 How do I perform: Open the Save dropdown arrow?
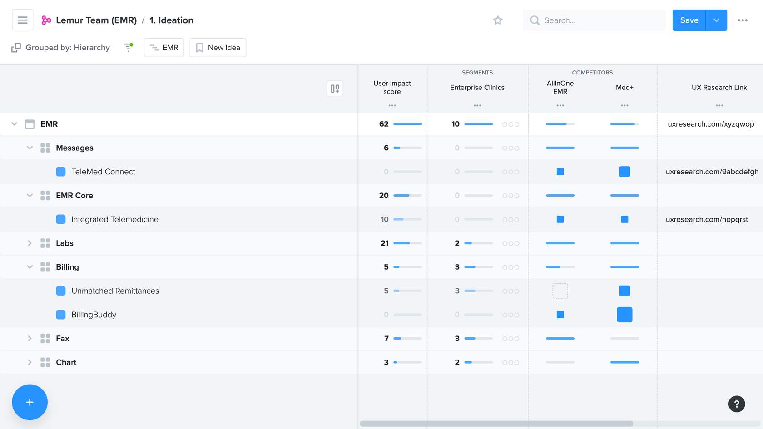pos(716,20)
